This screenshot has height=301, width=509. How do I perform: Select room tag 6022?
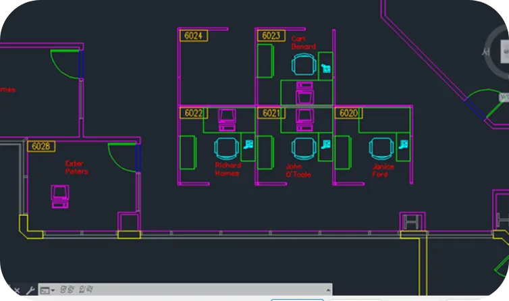[x=194, y=113]
